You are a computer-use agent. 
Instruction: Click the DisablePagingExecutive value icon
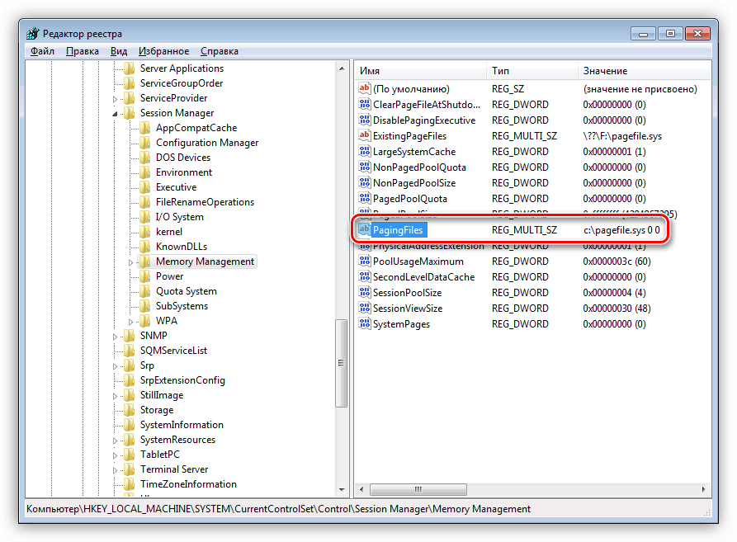click(364, 120)
